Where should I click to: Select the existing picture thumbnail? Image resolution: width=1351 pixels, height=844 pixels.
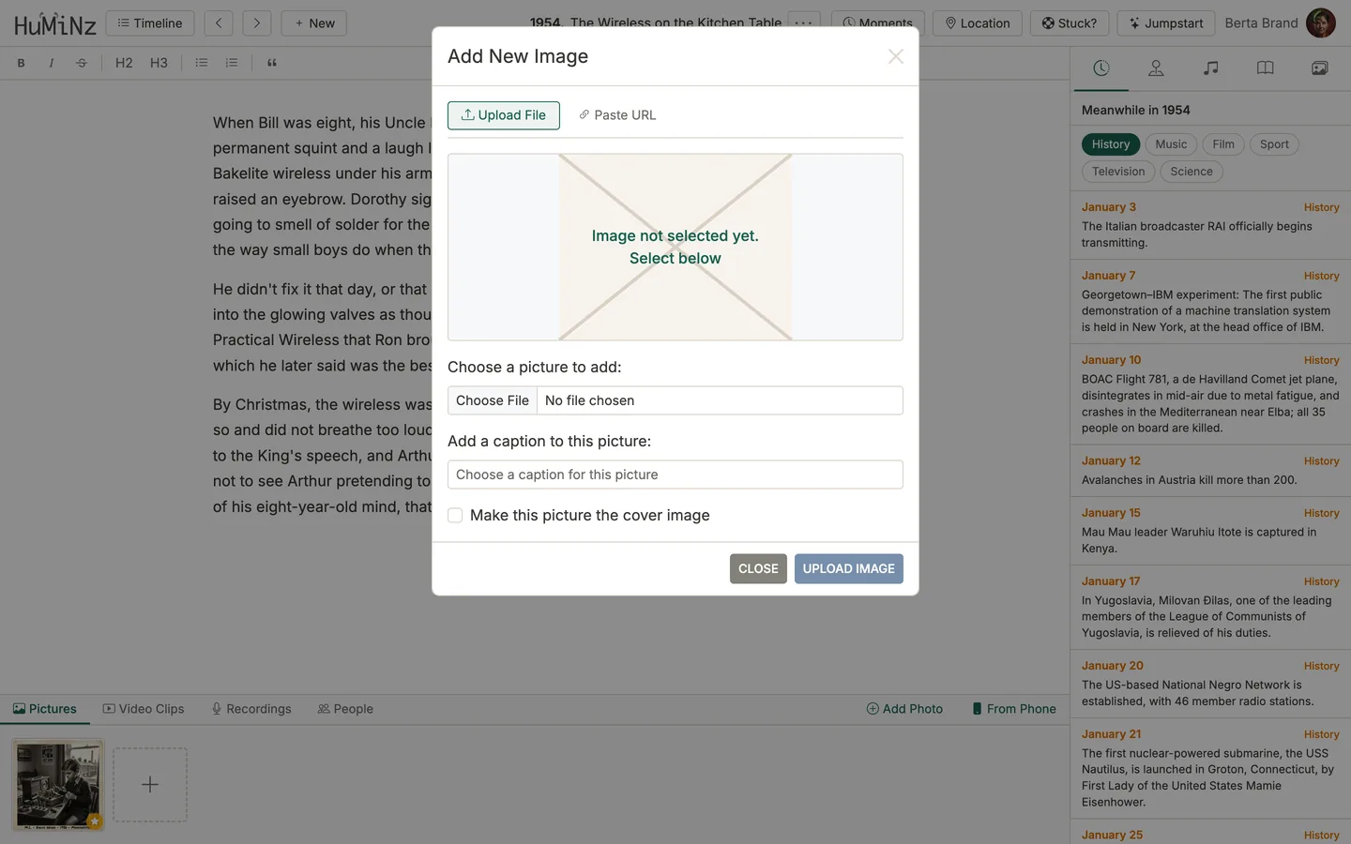click(x=58, y=785)
